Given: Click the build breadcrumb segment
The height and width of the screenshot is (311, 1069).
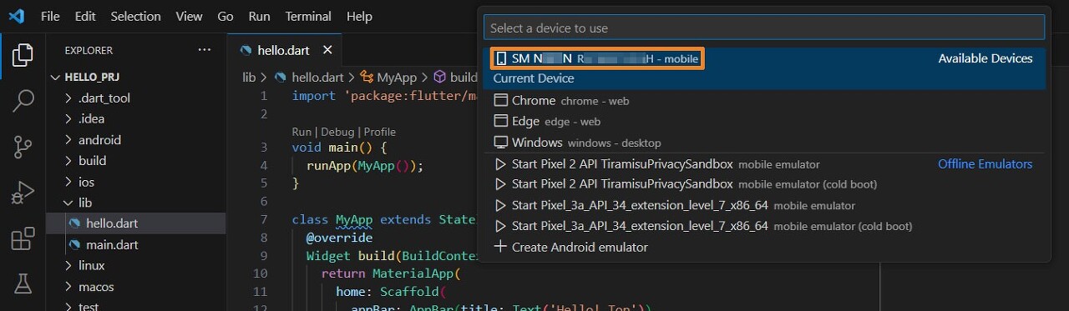Looking at the screenshot, I should pos(455,77).
